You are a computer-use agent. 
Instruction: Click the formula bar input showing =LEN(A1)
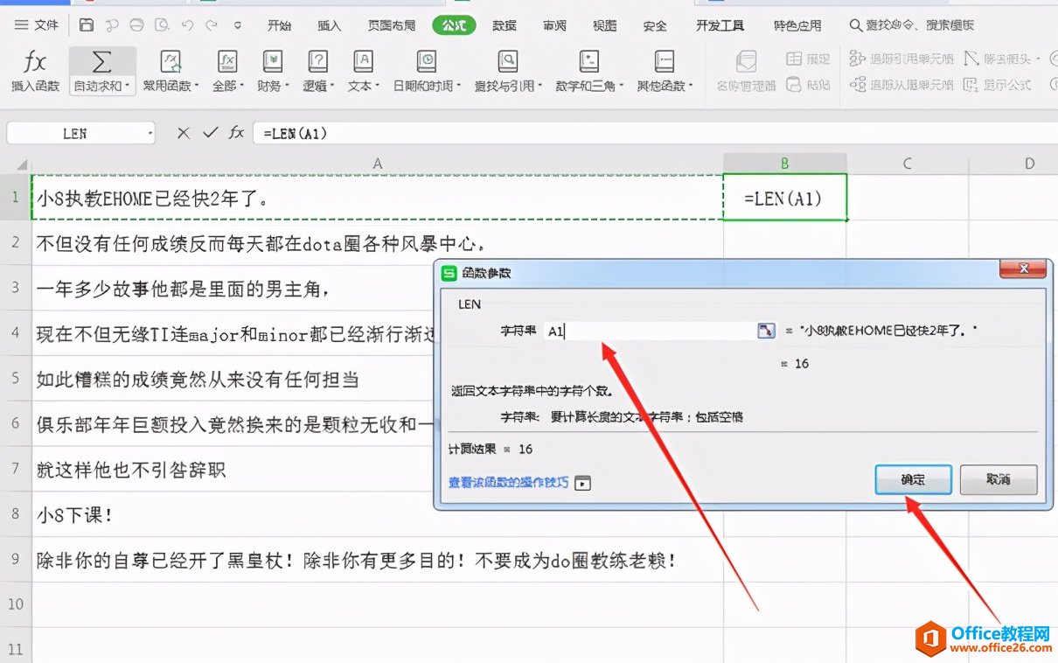point(656,133)
